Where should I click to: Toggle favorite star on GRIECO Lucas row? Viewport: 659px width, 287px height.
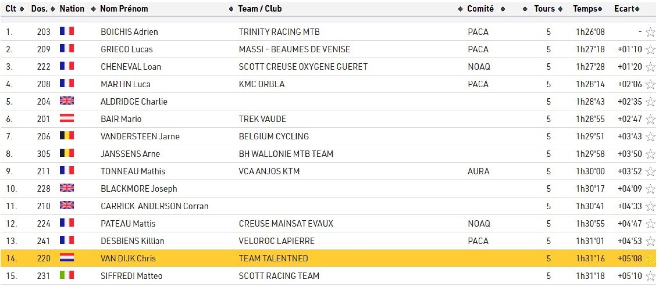pyautogui.click(x=650, y=50)
